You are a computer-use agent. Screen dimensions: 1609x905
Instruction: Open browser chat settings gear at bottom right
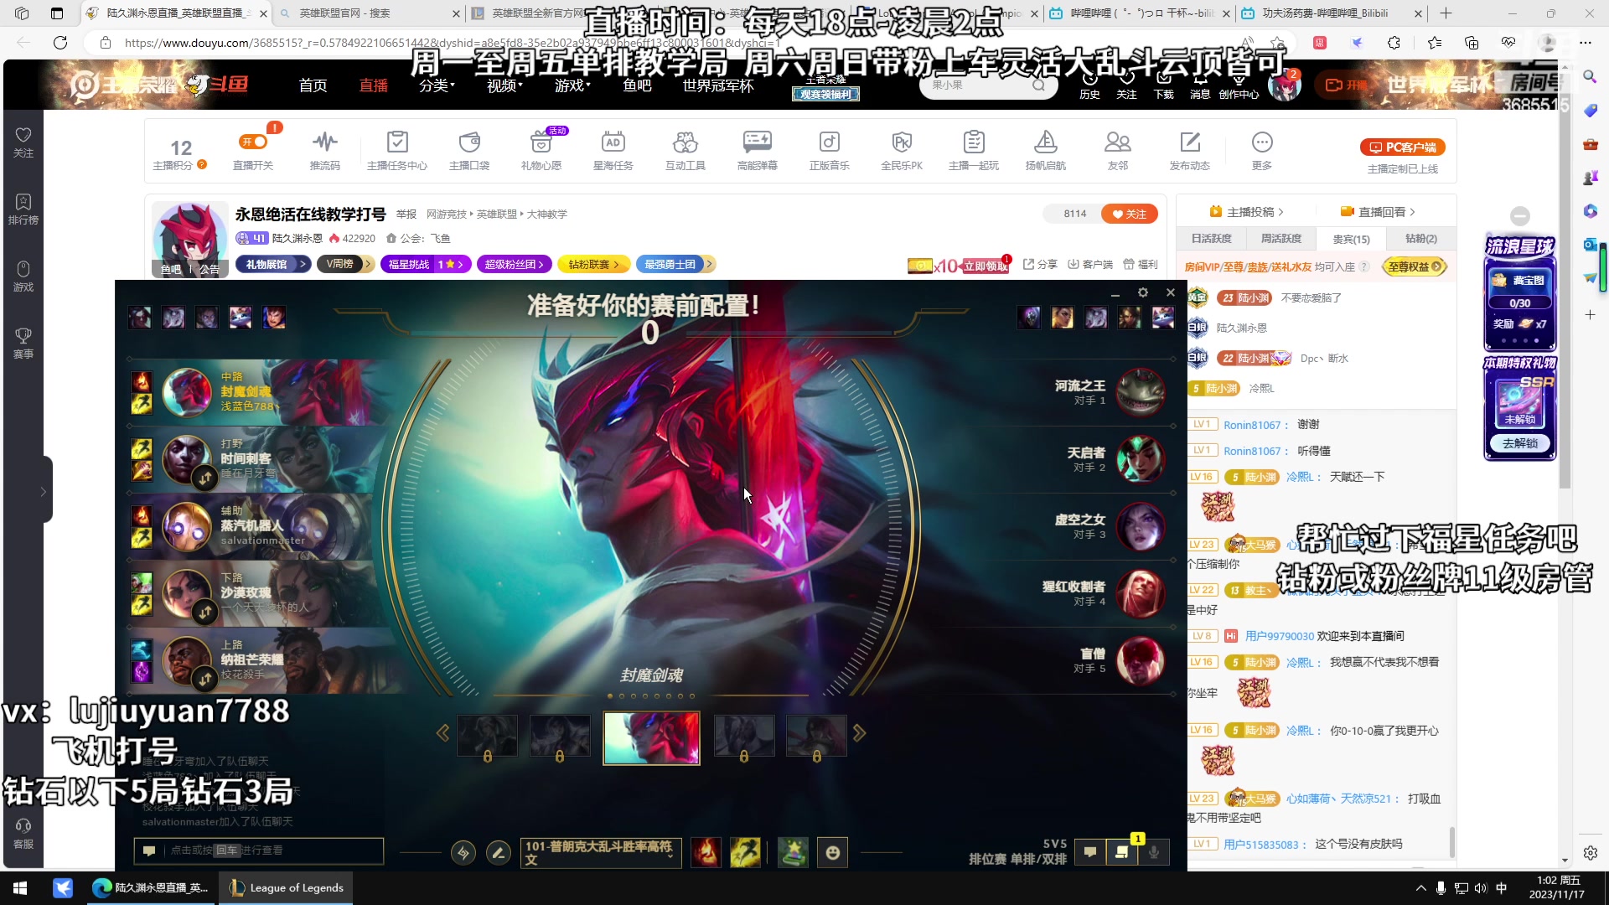coord(1590,853)
